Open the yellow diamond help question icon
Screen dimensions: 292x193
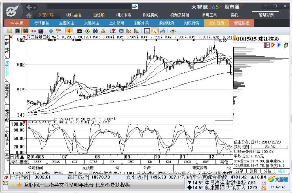coord(173,31)
